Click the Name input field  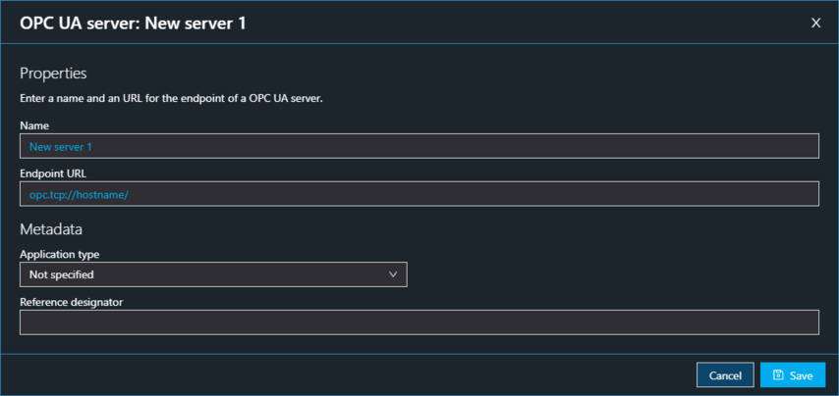point(419,146)
